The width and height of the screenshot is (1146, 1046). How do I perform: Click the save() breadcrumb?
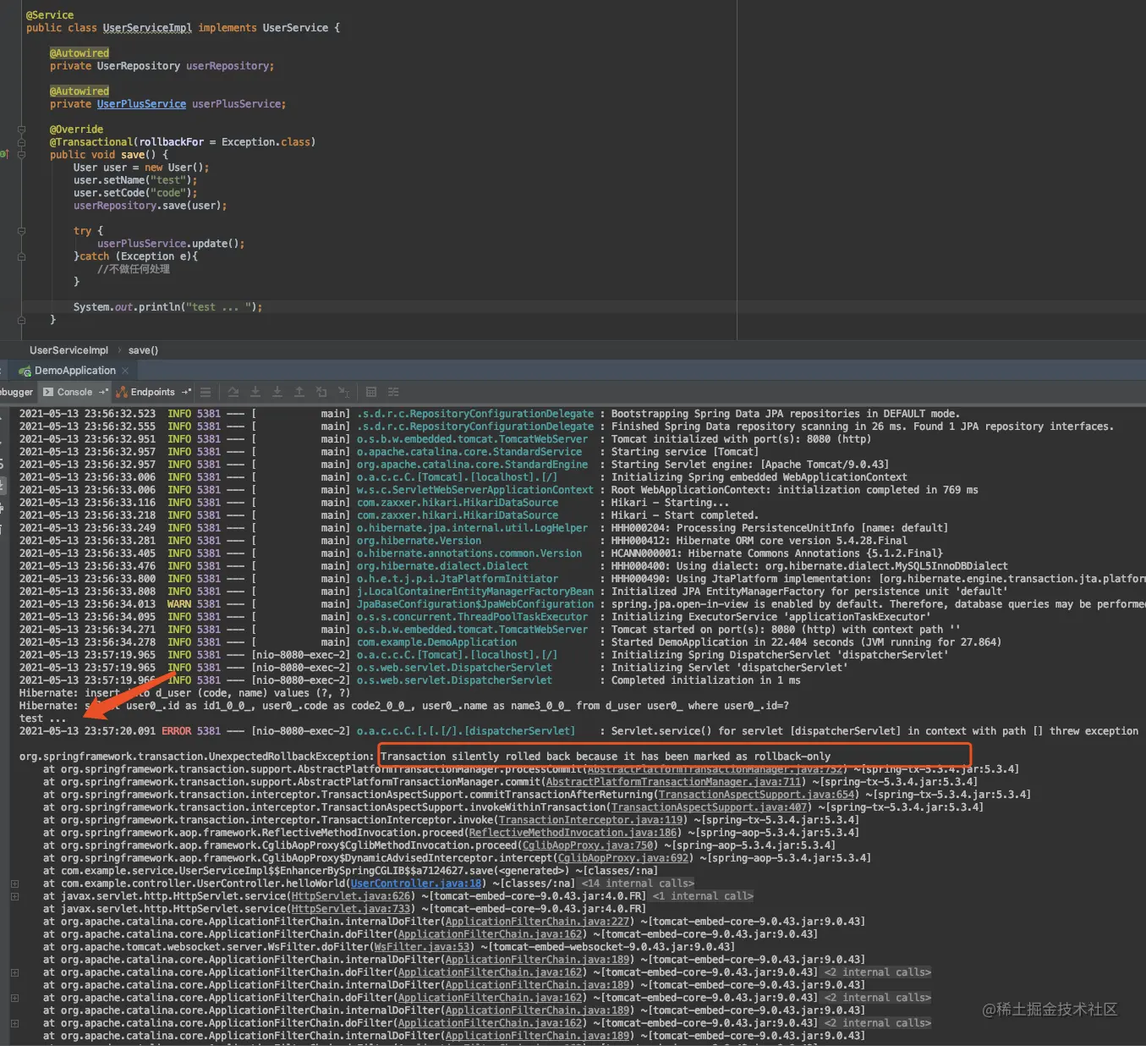(x=143, y=350)
